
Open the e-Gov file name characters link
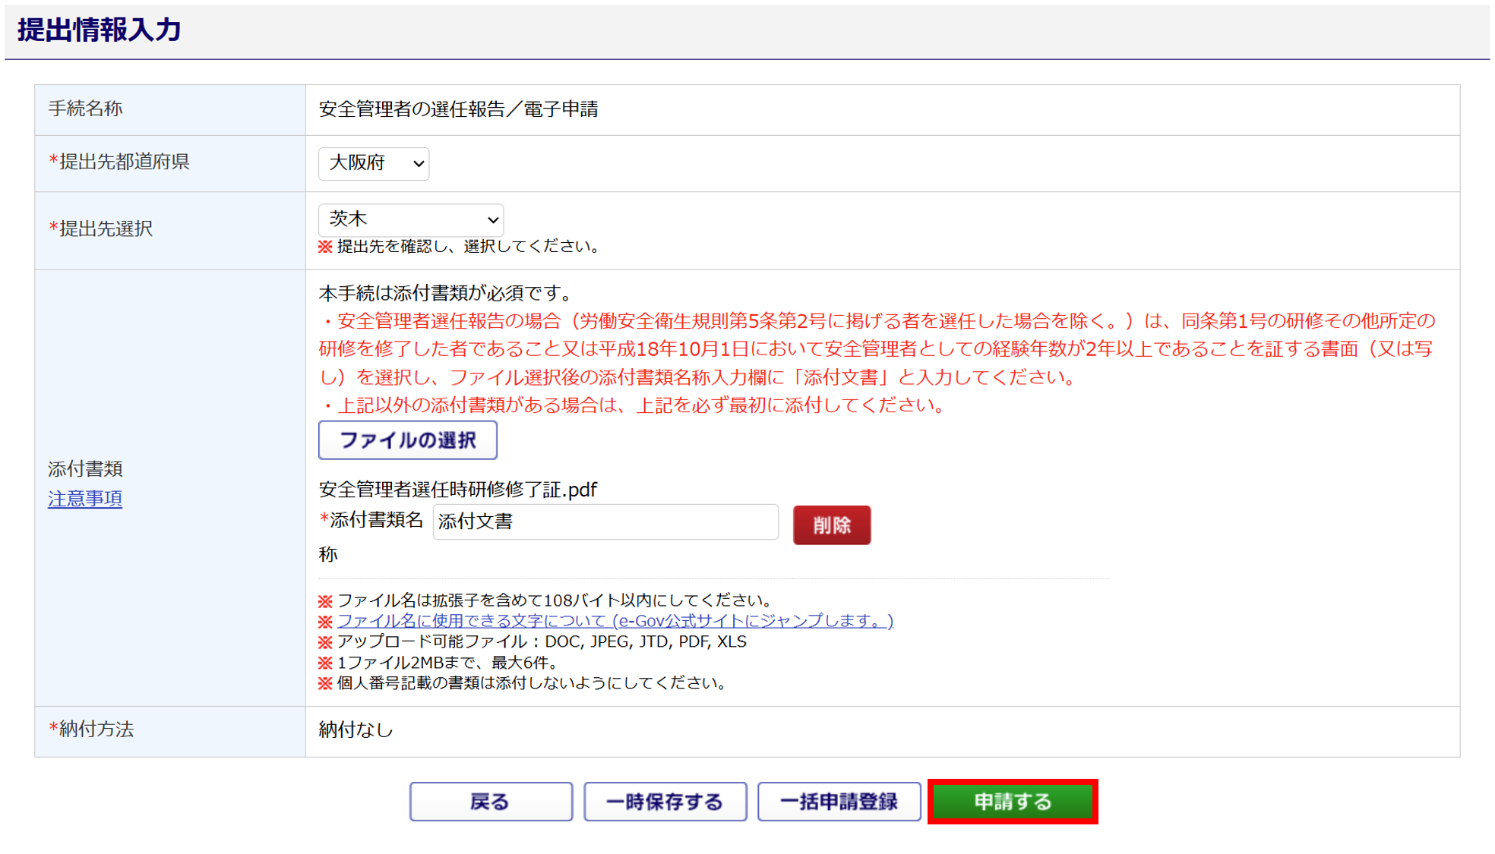pyautogui.click(x=615, y=621)
